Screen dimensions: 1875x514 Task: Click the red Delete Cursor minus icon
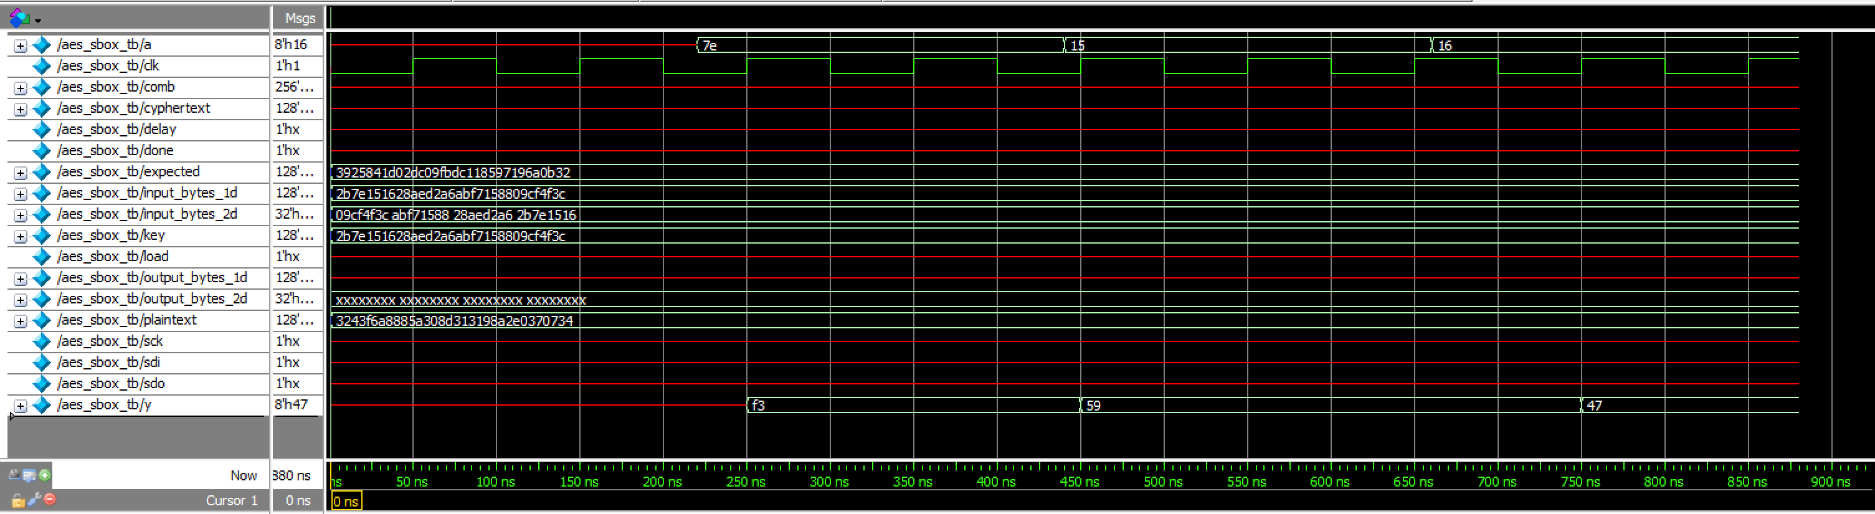[50, 500]
